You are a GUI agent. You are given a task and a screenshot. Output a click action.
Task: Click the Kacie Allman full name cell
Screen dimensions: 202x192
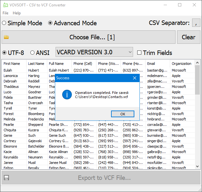tap(58, 152)
